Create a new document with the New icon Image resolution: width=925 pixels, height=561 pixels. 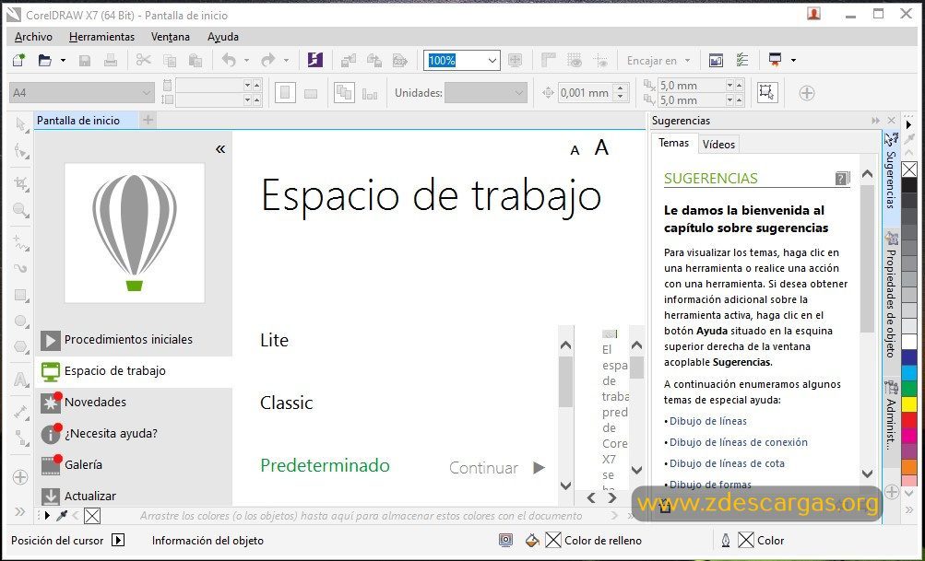click(18, 60)
